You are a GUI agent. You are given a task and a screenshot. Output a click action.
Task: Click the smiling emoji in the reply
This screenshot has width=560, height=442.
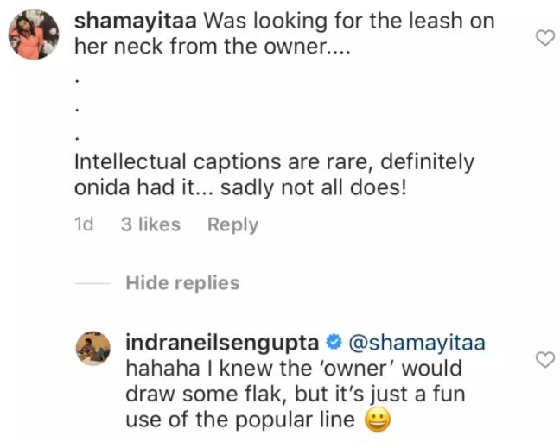point(374,422)
